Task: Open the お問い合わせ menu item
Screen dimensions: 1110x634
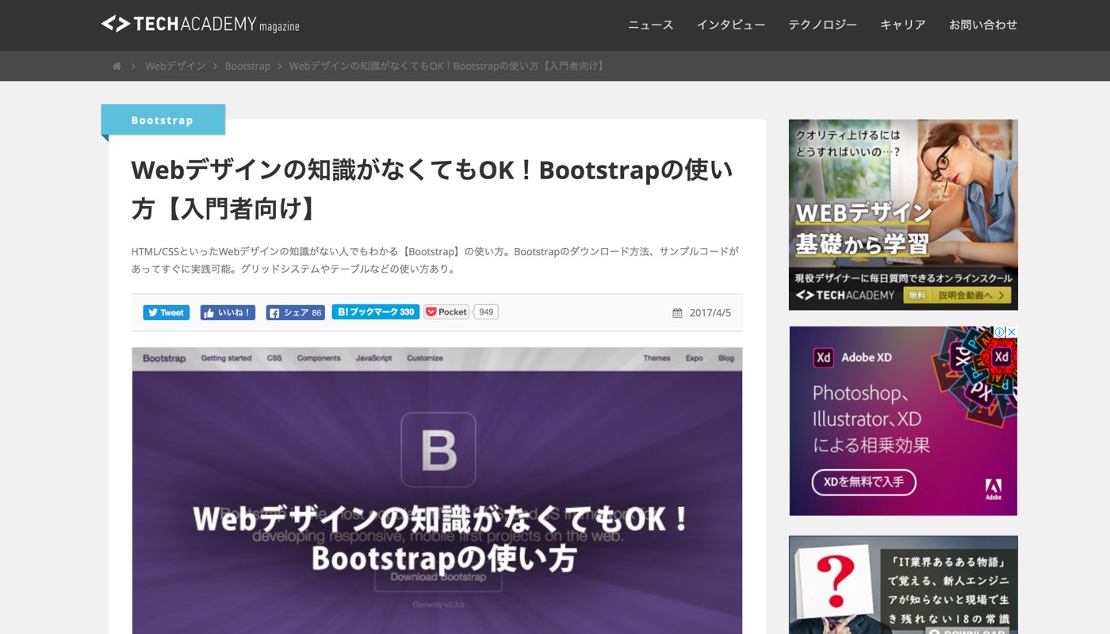Action: 983,25
